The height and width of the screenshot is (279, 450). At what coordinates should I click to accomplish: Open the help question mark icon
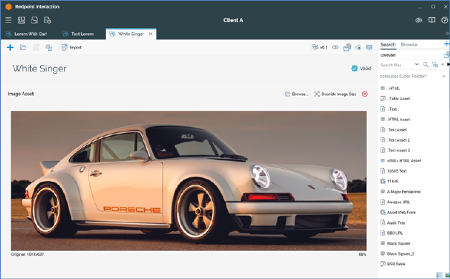click(444, 20)
